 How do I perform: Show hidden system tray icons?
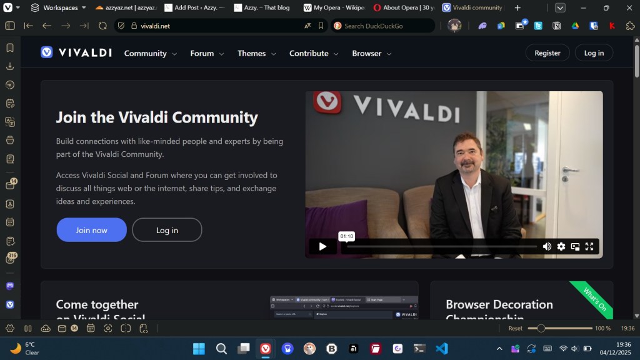499,349
